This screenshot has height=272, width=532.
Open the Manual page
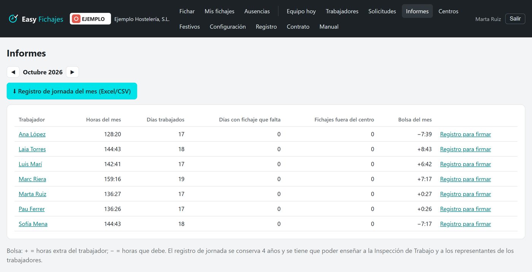329,27
